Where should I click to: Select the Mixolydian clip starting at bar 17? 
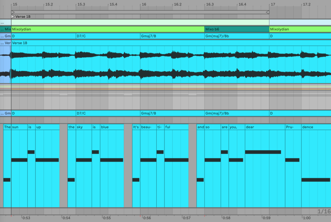(x=300, y=29)
